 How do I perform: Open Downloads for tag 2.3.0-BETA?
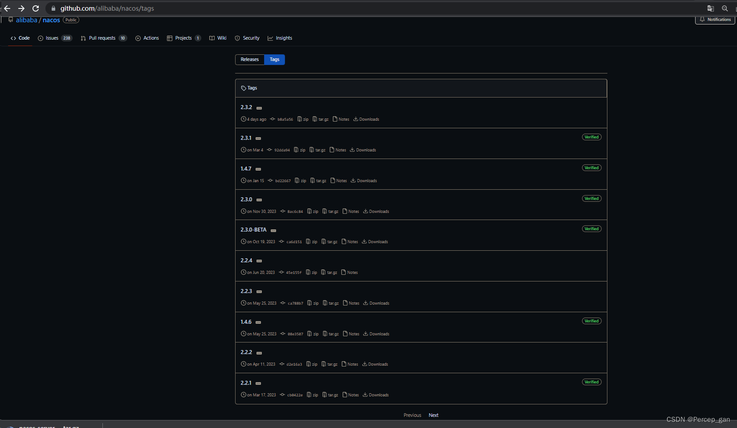375,242
